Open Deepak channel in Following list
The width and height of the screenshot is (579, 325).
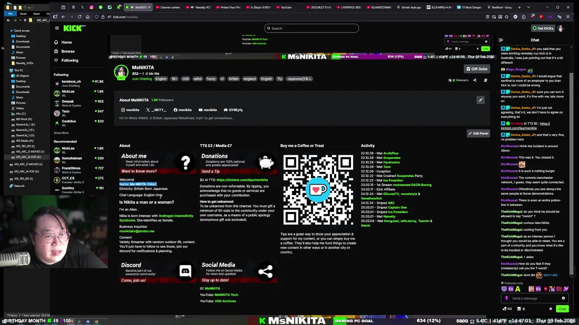pos(78,103)
